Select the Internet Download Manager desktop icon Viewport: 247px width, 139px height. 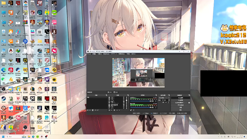[18, 51]
